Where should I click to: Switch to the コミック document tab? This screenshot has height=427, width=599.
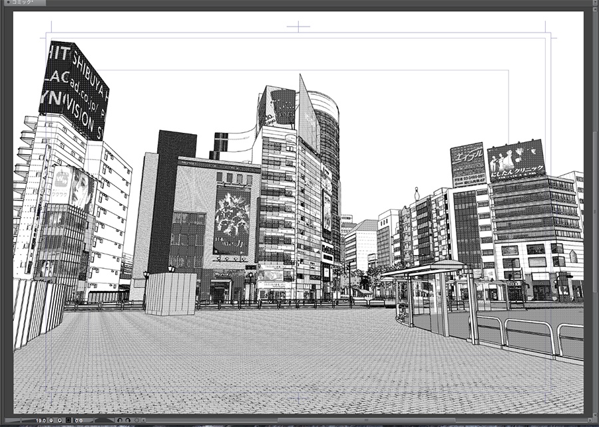(x=23, y=3)
